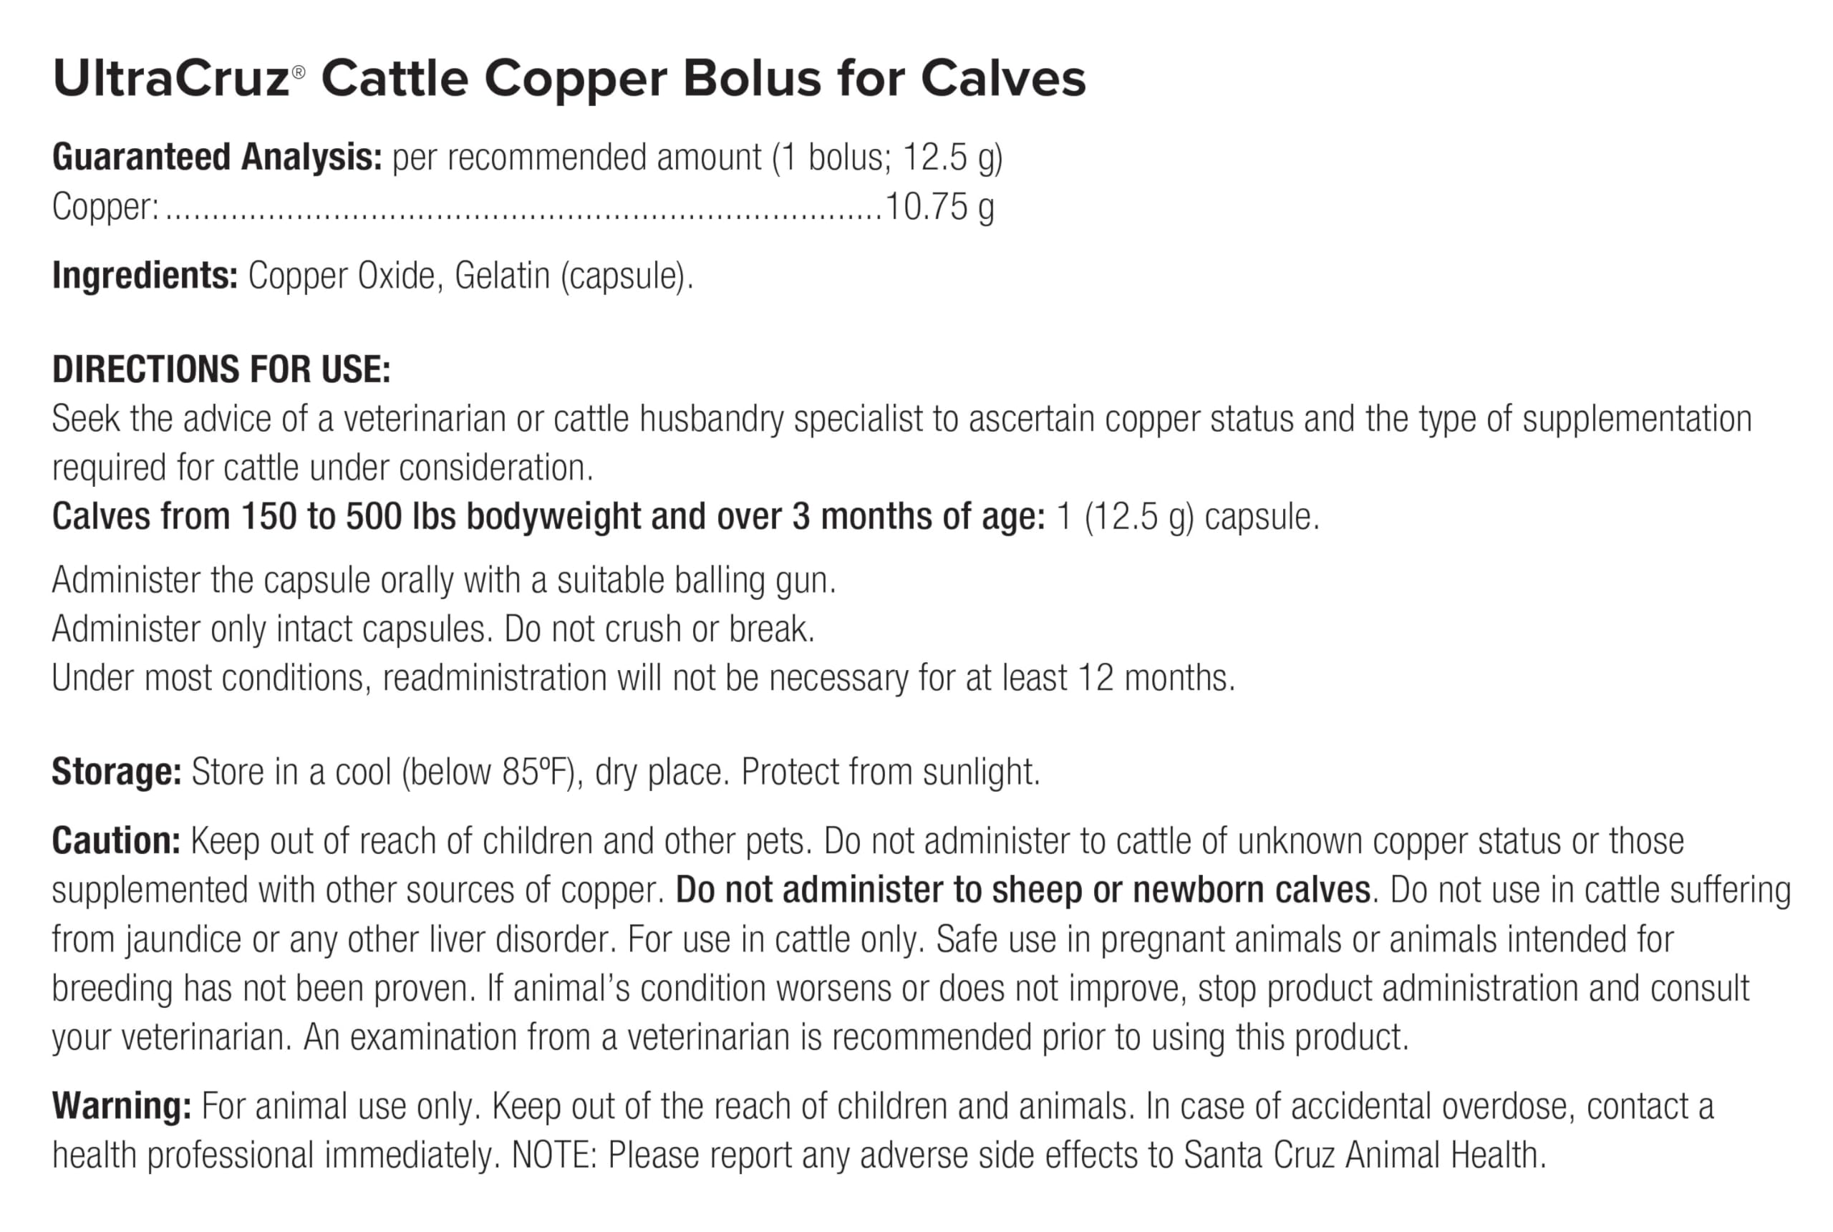Click the UltraCruz Cattle Copper Bolus title

coord(569,79)
